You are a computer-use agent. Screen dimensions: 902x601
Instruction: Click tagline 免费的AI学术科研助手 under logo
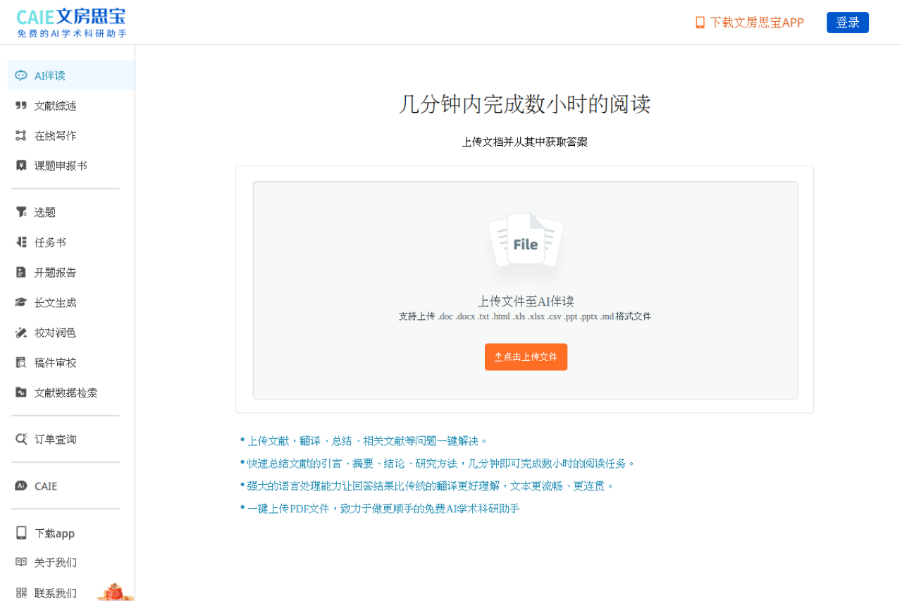[x=72, y=34]
